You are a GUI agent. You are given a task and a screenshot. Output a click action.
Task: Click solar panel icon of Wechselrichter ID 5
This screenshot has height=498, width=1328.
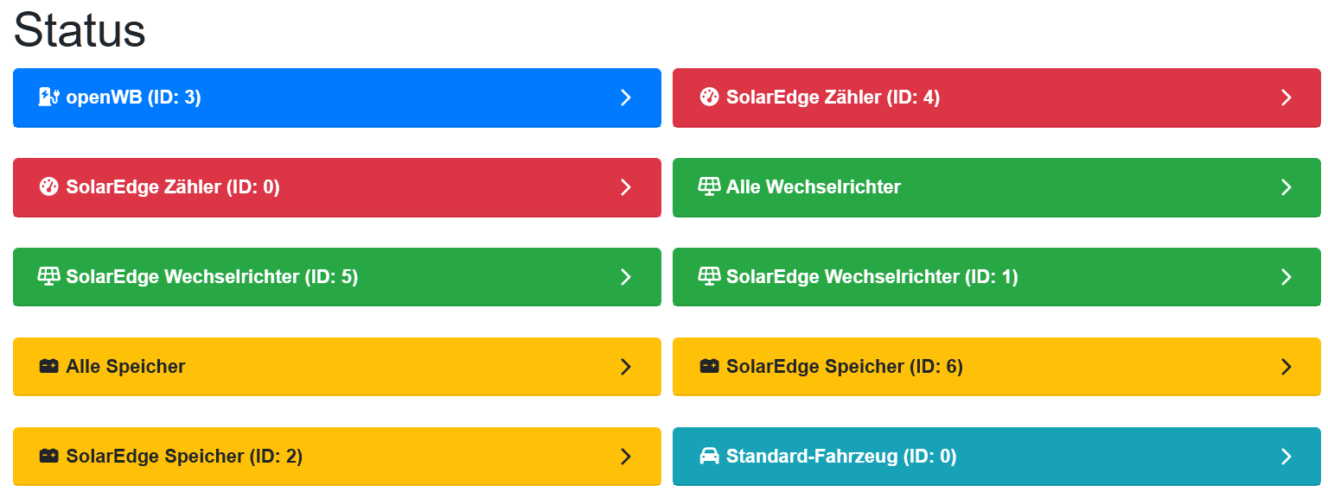pos(48,277)
